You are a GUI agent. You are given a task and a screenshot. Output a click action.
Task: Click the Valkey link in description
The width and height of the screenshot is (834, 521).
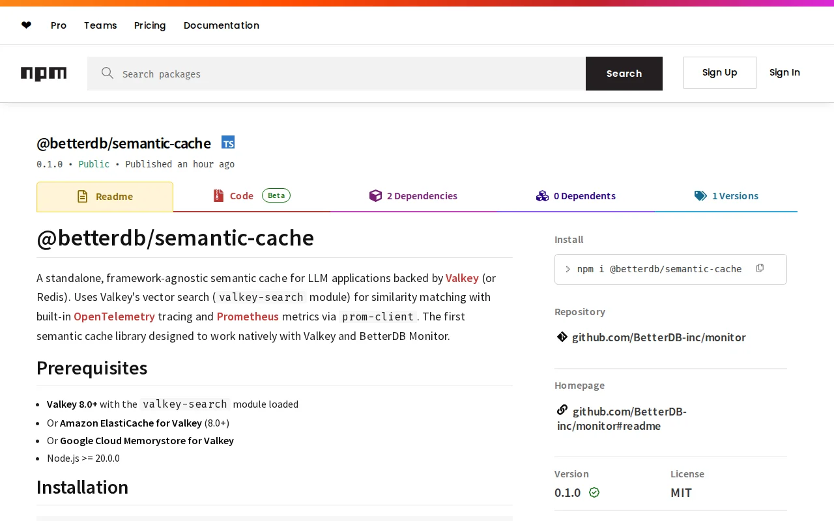pos(462,278)
